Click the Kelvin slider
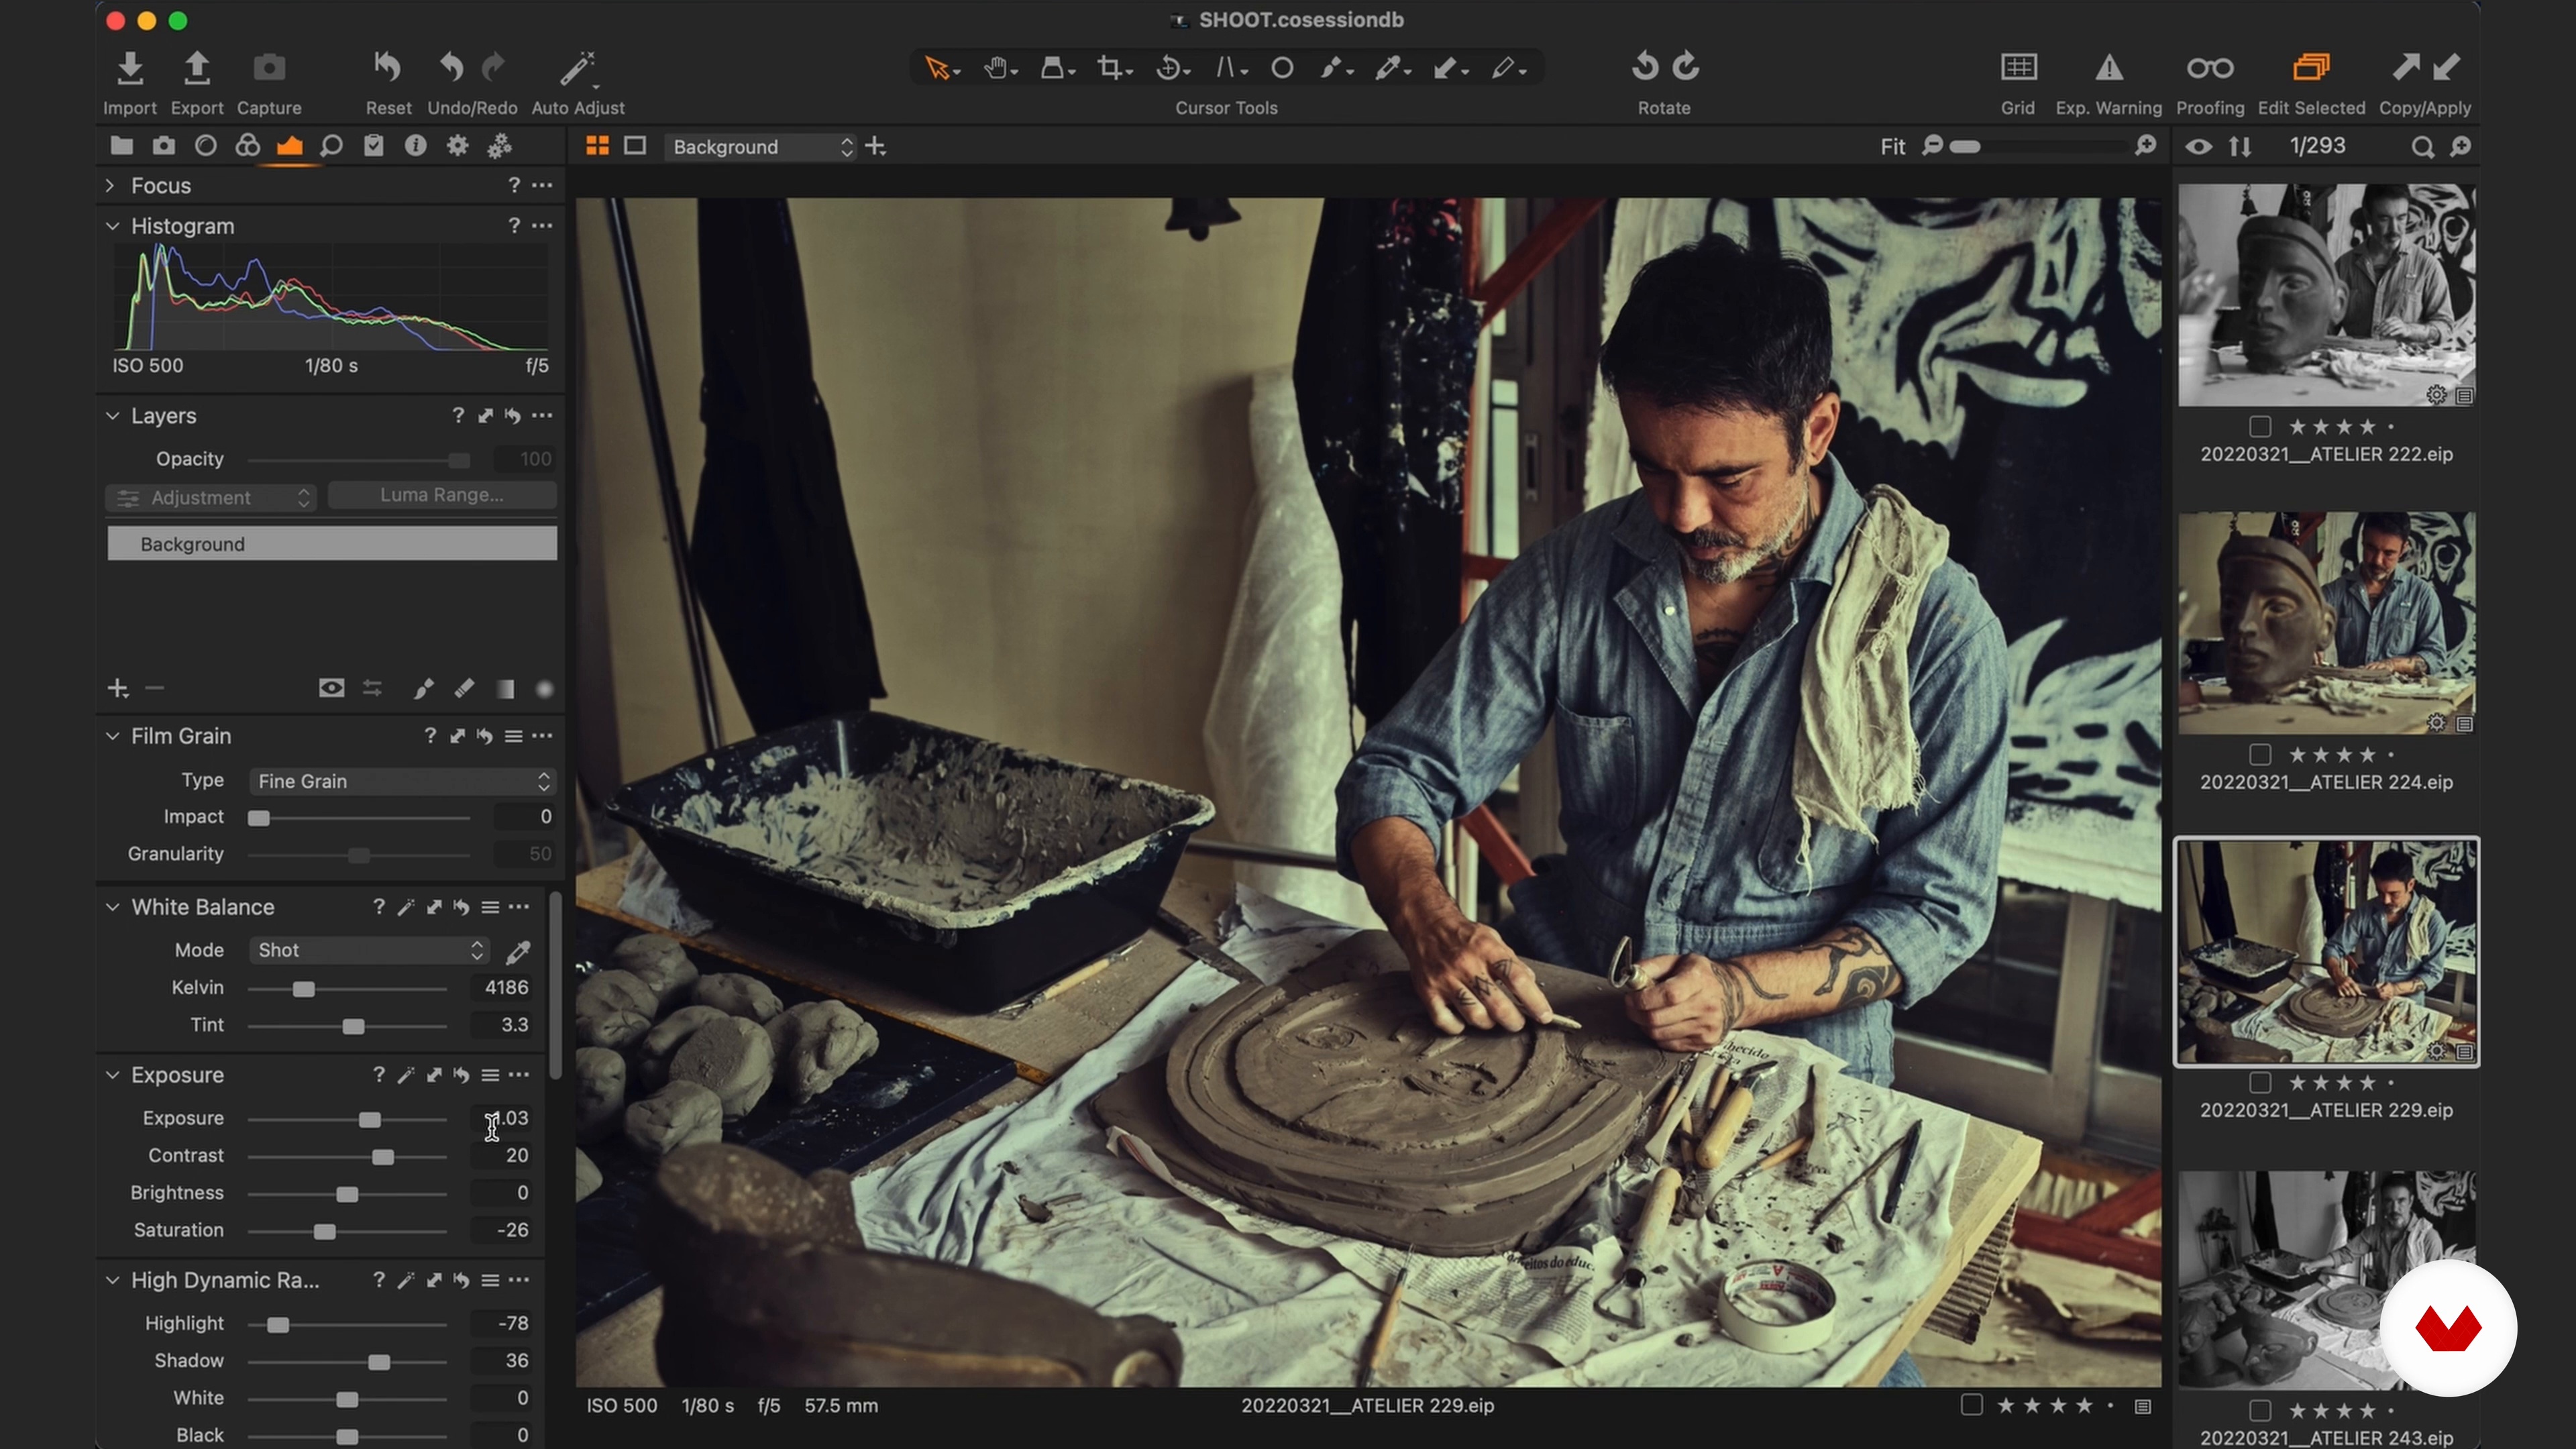 pyautogui.click(x=347, y=988)
